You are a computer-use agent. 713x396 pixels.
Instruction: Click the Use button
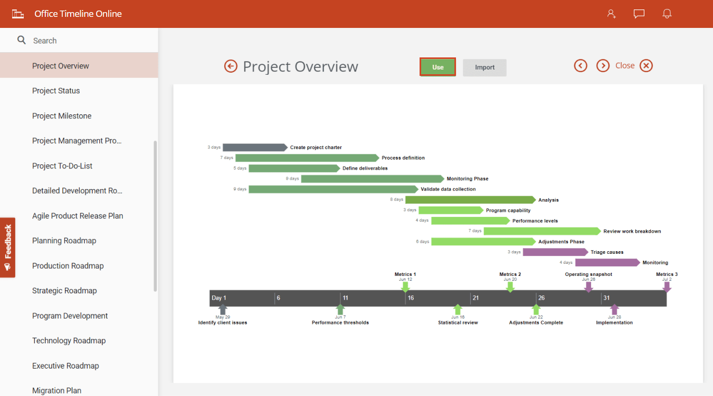[438, 67]
